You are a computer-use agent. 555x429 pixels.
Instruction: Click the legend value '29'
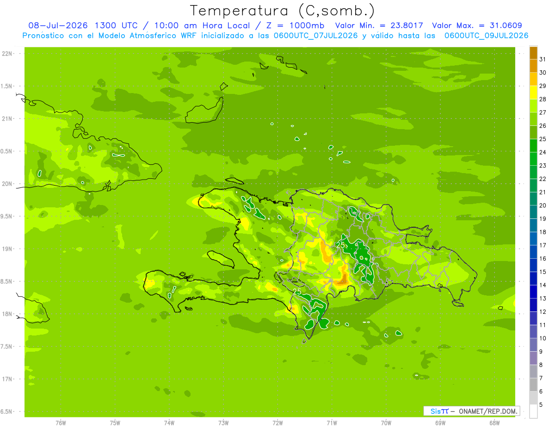(543, 86)
